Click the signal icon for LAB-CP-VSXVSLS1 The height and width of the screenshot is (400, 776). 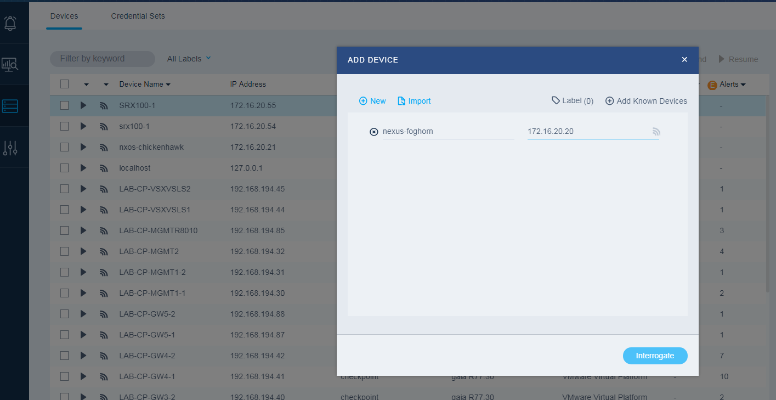[x=104, y=210]
